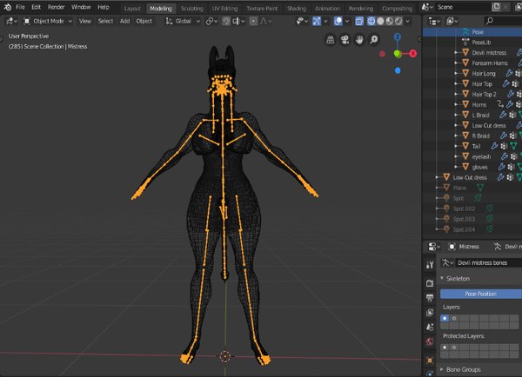The width and height of the screenshot is (522, 377).
Task: Select PoseLib in the outliner
Action: [481, 43]
